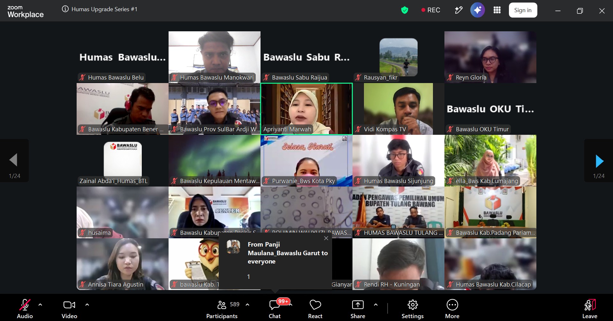Open the annotate pen tool icon
Screen dimensions: 613x321
(x=458, y=10)
